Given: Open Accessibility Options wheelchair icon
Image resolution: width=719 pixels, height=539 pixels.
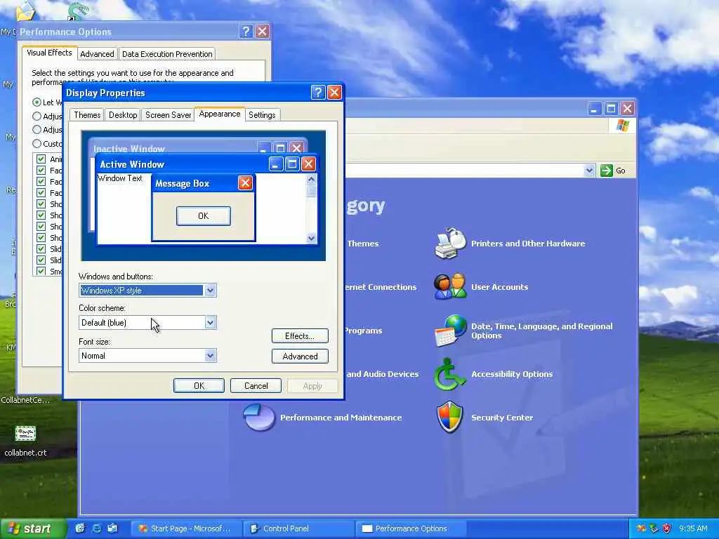Looking at the screenshot, I should [x=450, y=374].
